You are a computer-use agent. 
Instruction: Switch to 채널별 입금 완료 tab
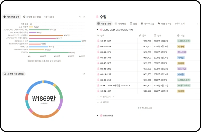coord(32,17)
